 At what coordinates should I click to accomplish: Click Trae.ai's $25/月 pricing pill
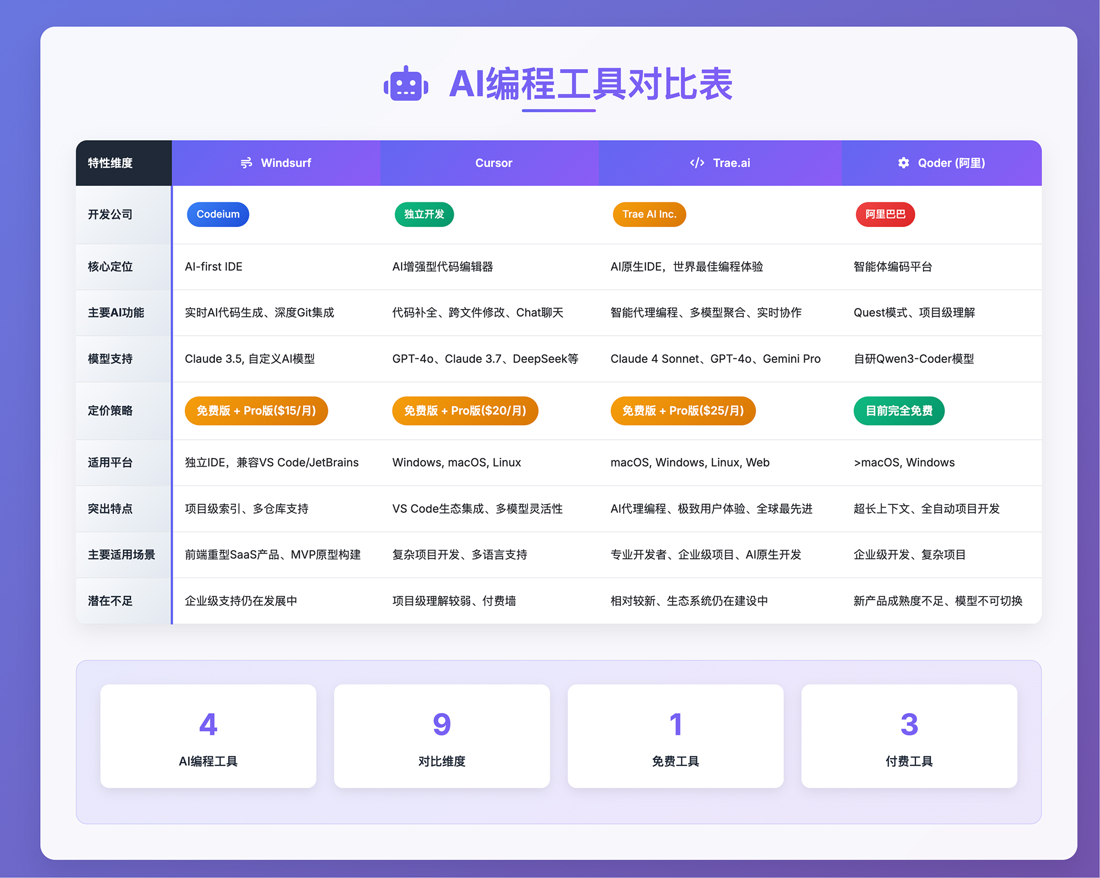click(683, 411)
